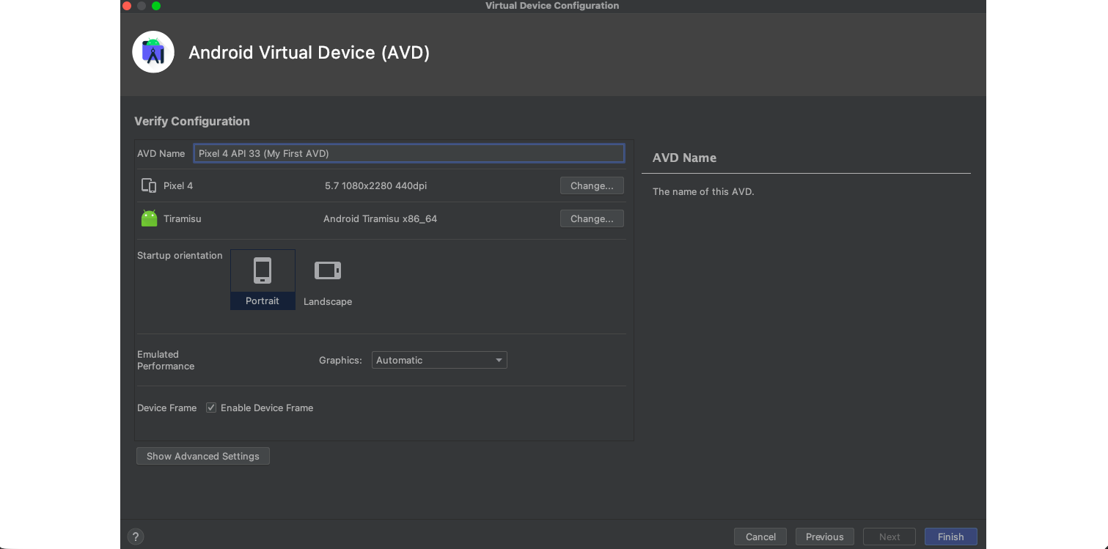Screen dimensions: 1108x549
Task: Go back with Previous button
Action: (x=825, y=537)
